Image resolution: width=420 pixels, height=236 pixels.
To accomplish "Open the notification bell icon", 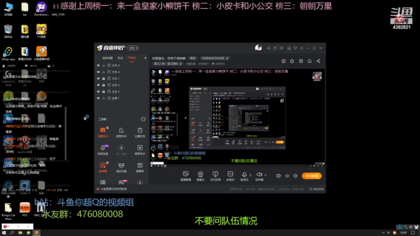I will point(309,61).
